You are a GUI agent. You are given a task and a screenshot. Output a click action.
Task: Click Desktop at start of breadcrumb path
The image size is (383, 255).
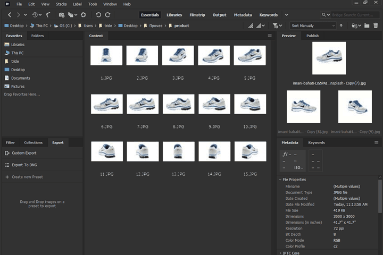(14, 25)
